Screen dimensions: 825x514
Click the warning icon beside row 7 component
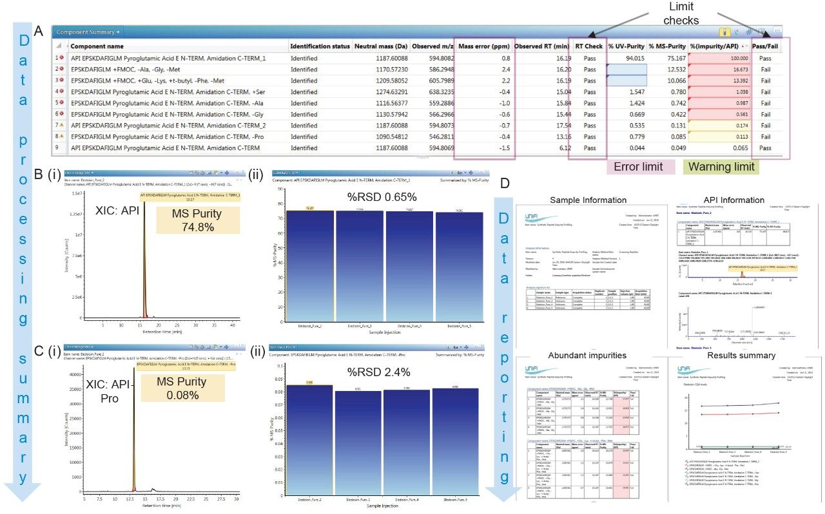(x=61, y=125)
